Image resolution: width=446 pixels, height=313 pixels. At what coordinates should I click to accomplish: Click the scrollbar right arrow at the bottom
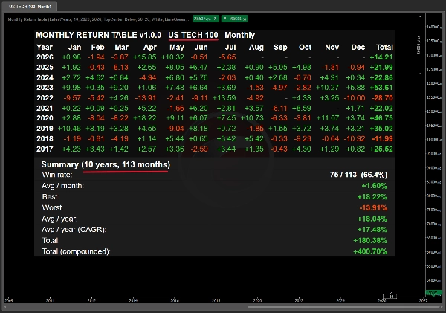tap(442, 307)
